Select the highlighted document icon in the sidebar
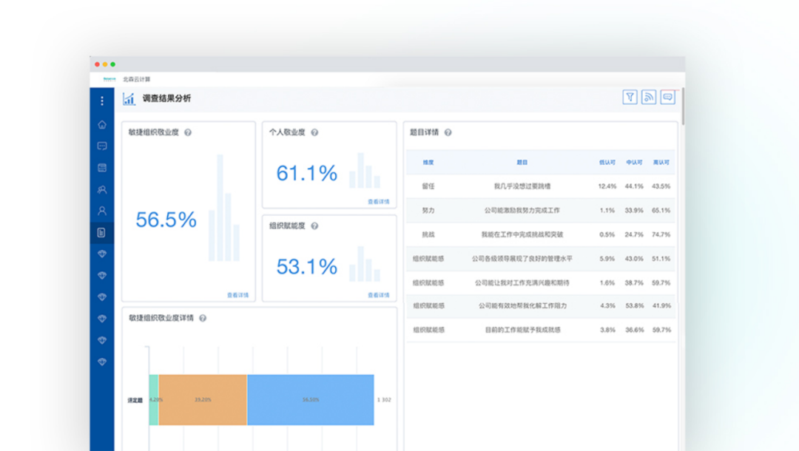This screenshot has height=451, width=799. click(x=102, y=232)
